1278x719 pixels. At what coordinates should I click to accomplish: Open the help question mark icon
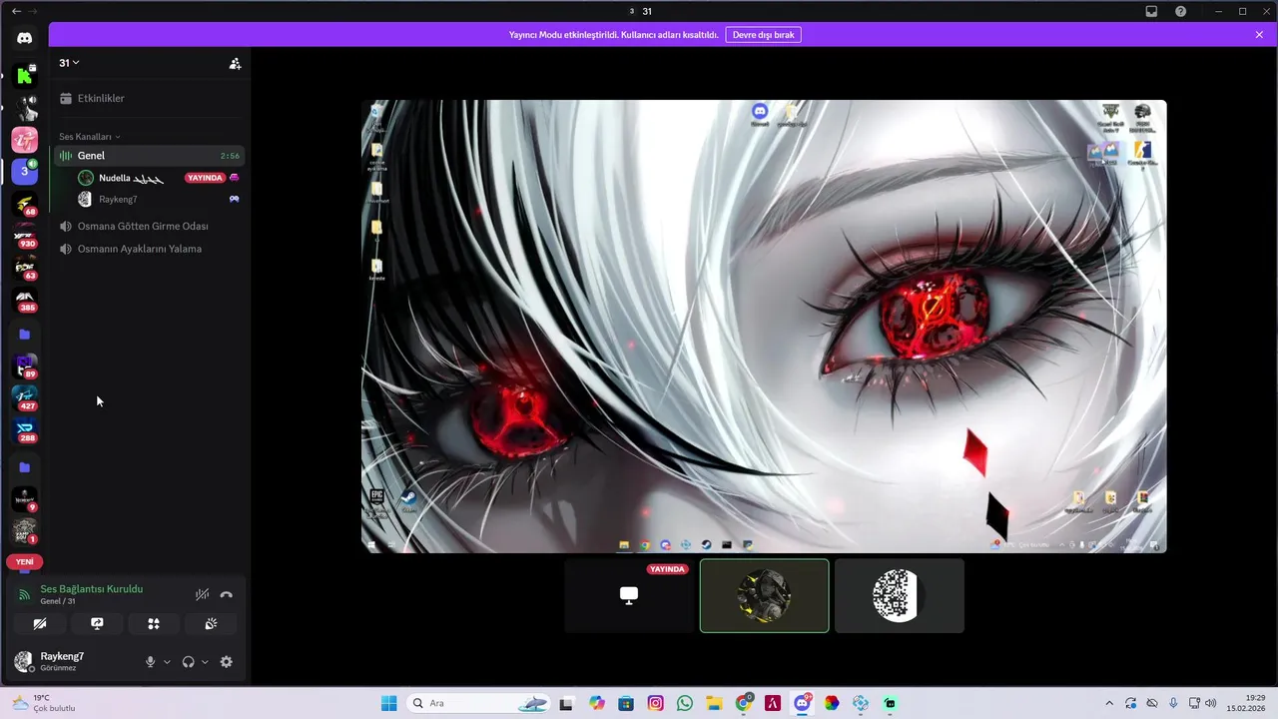[x=1181, y=11]
